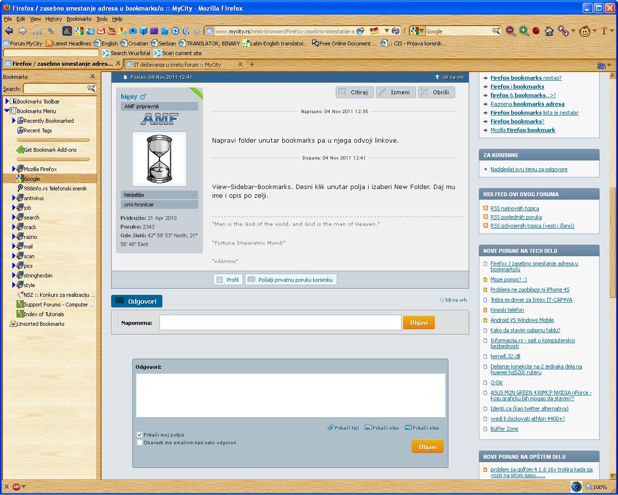This screenshot has height=495, width=618.
Task: Open Nadgledaj ovu temu za odgovore
Action: point(529,169)
